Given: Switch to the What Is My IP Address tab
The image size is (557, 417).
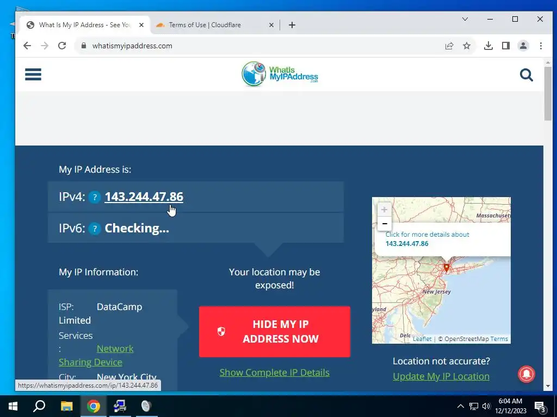Looking at the screenshot, I should pyautogui.click(x=84, y=25).
